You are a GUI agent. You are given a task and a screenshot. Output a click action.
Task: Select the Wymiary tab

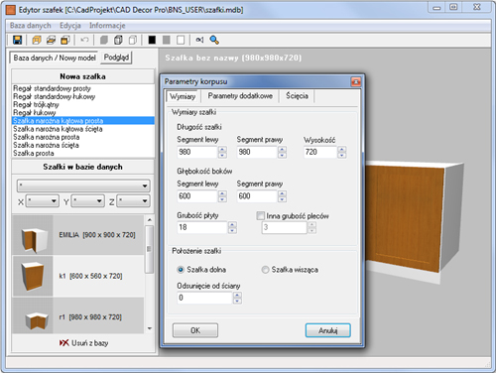point(183,96)
